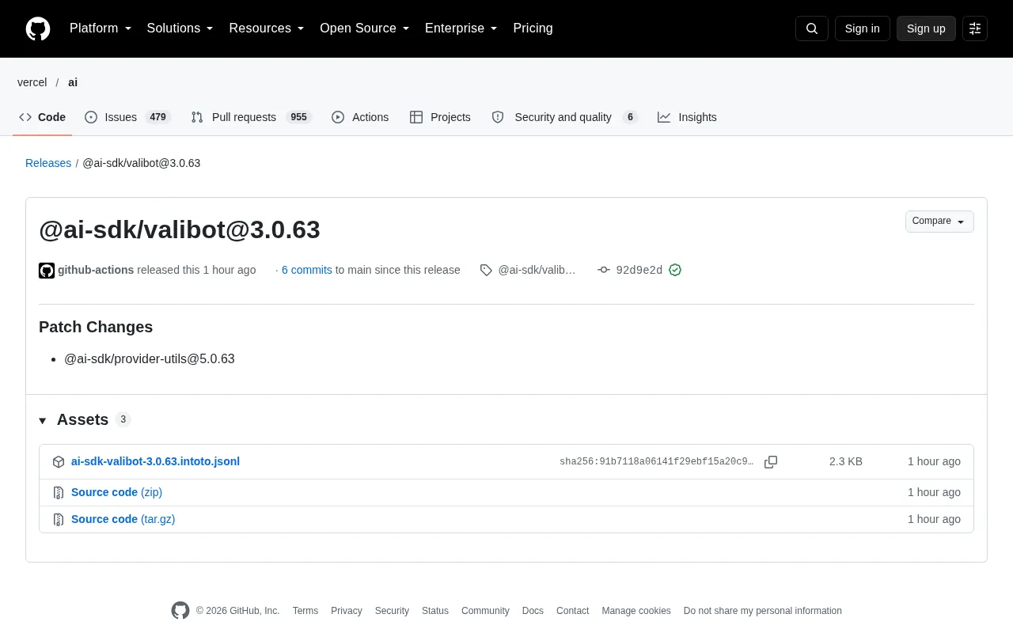Expand the Platform menu
The width and height of the screenshot is (1013, 633).
coord(101,28)
